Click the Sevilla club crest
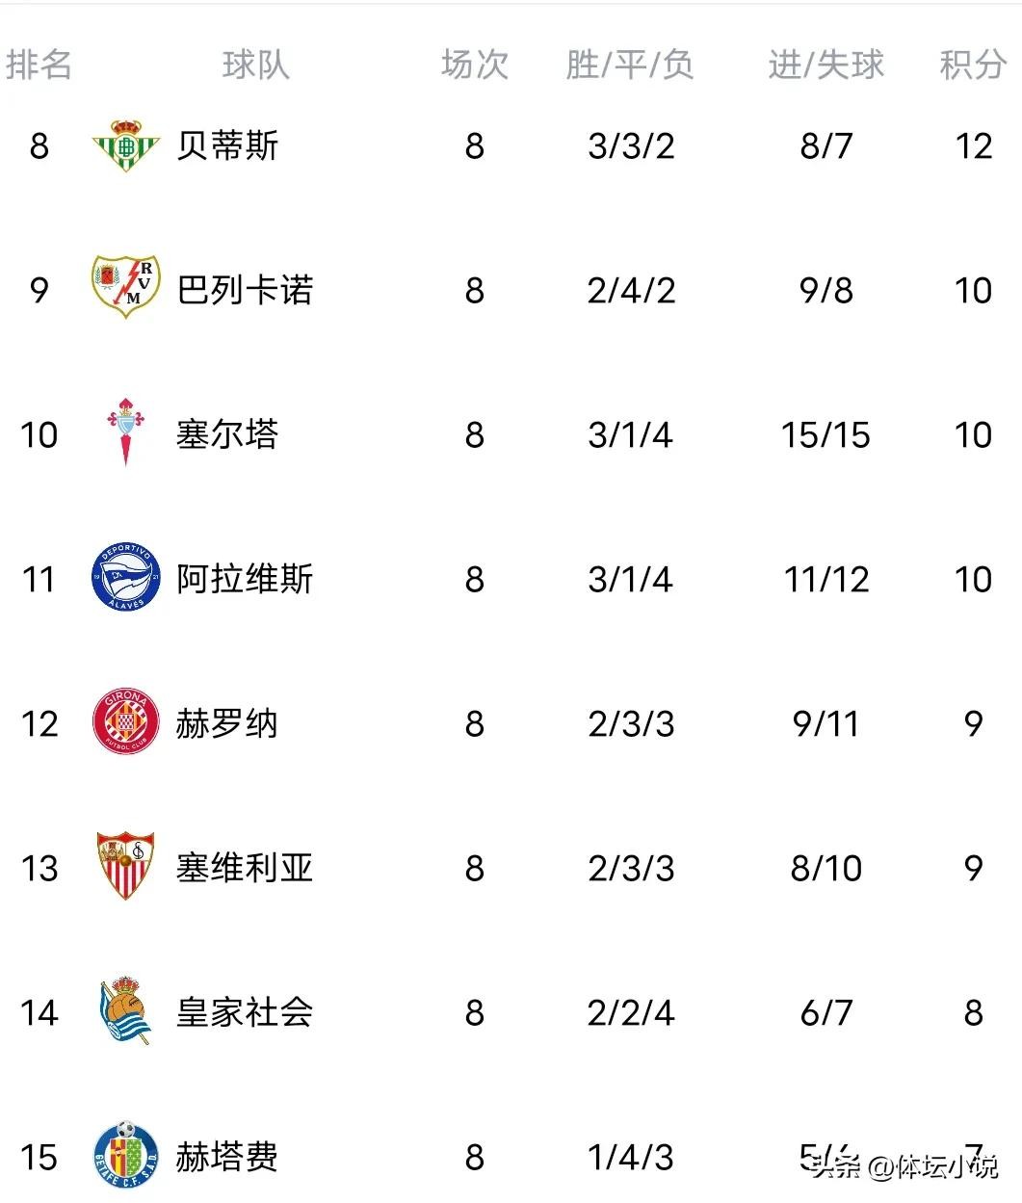 125,866
